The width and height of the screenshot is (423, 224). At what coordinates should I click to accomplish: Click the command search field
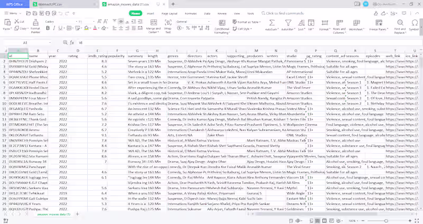(282, 13)
